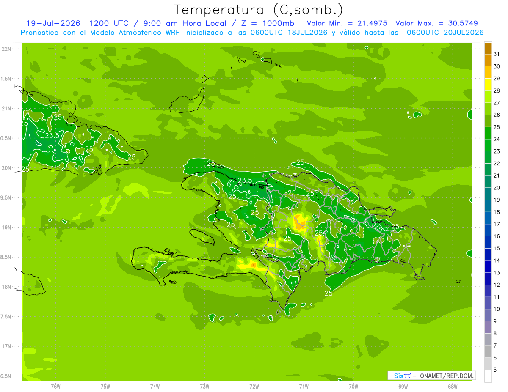508x392 pixels.
Task: Click the '71W' longitude axis label
Action: (304, 387)
